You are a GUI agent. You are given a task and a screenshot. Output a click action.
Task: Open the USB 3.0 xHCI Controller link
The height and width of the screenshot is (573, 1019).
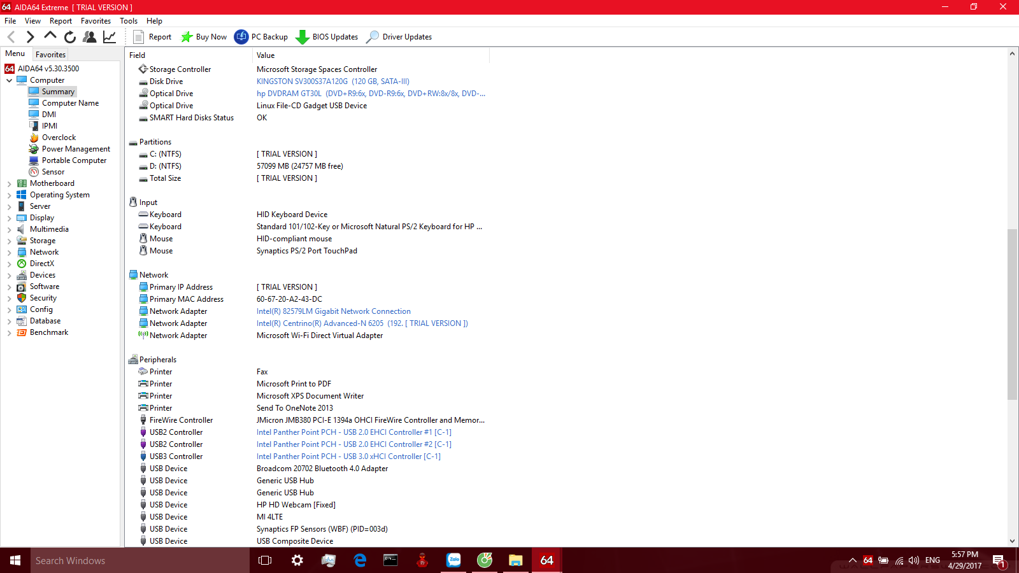(348, 456)
